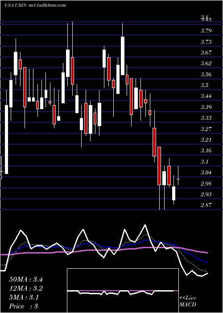Click the <<Live MACD label
The height and width of the screenshot is (313, 223).
(188, 301)
